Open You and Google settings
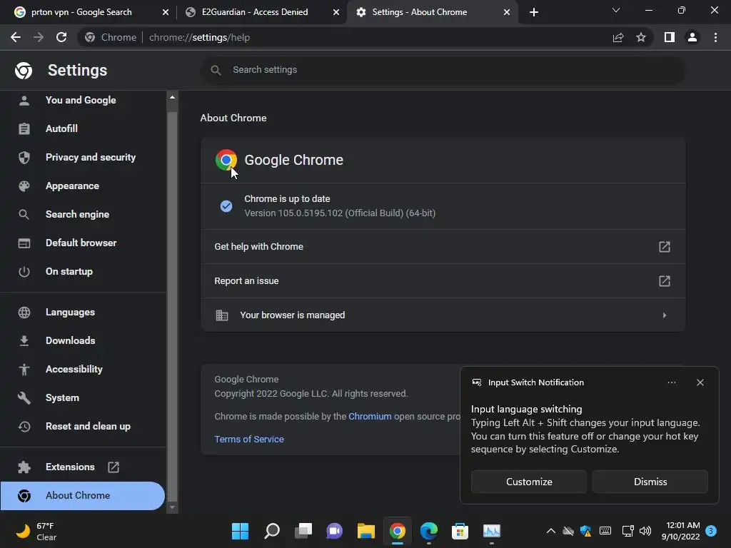Viewport: 731px width, 548px height. pyautogui.click(x=81, y=100)
